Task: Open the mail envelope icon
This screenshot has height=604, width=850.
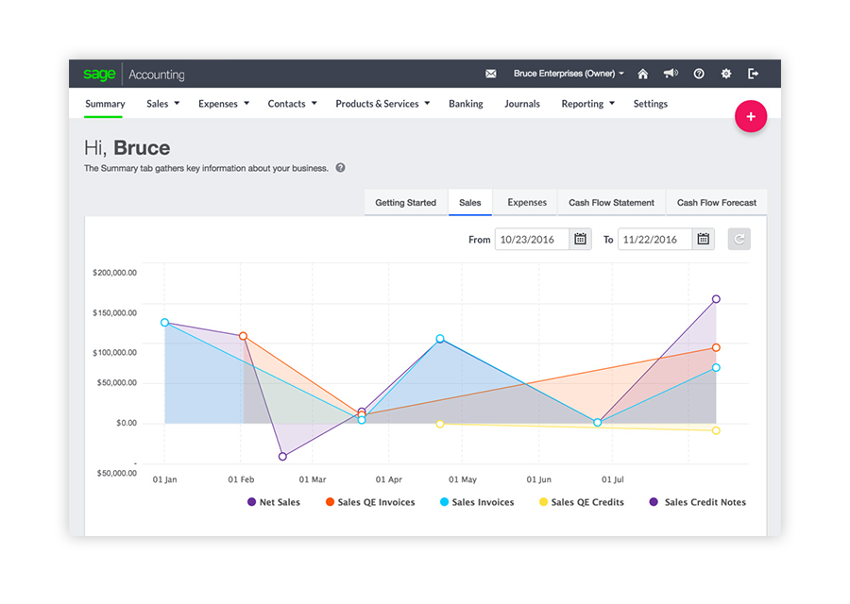Action: tap(490, 74)
